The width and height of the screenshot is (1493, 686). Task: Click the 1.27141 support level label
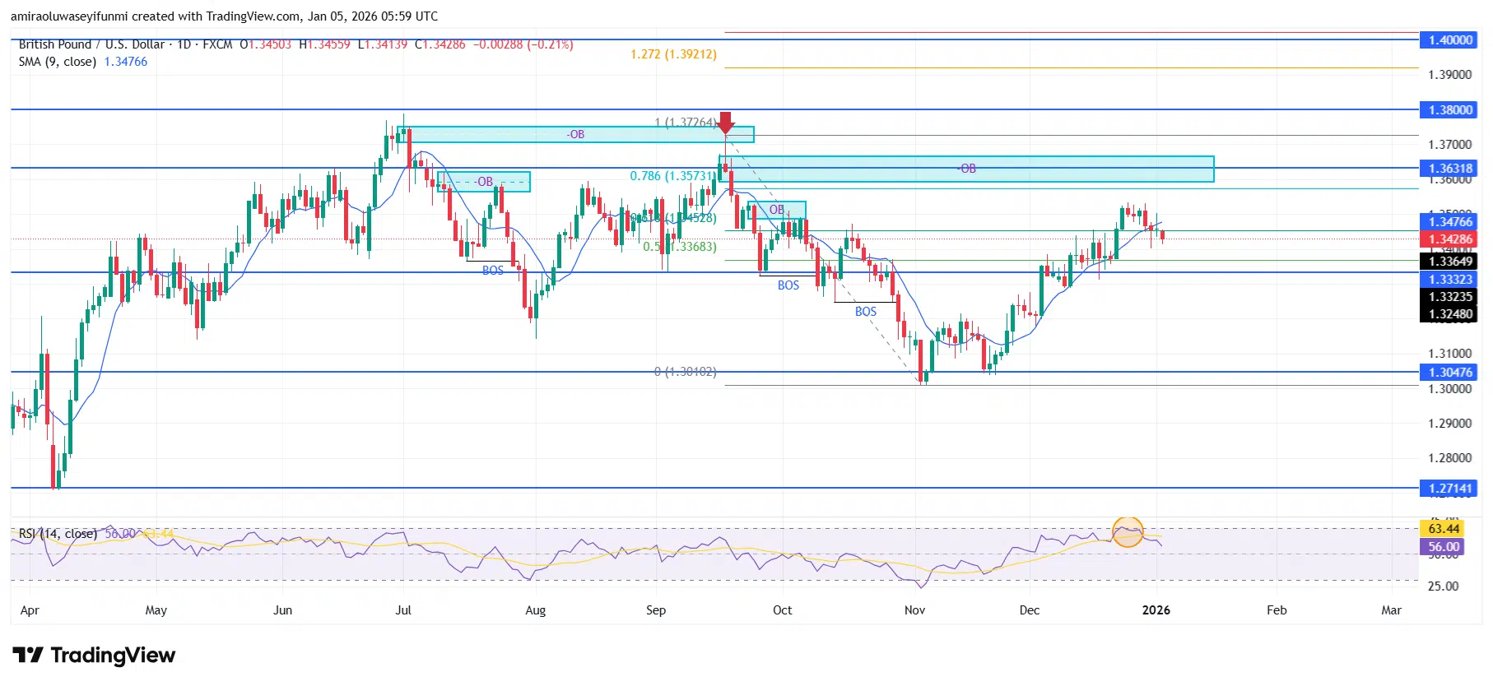click(1449, 489)
